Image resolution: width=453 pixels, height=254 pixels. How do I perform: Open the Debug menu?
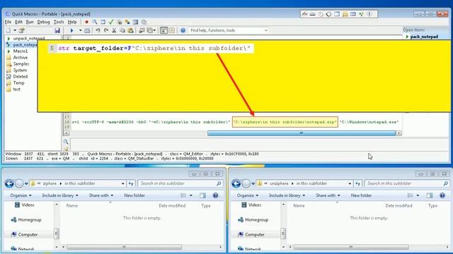43,22
